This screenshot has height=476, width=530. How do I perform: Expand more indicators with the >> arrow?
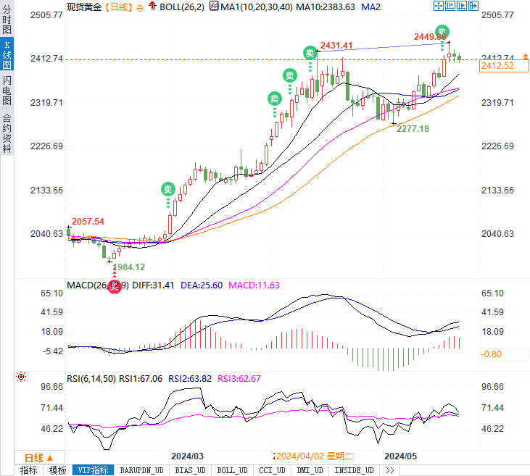point(390,470)
